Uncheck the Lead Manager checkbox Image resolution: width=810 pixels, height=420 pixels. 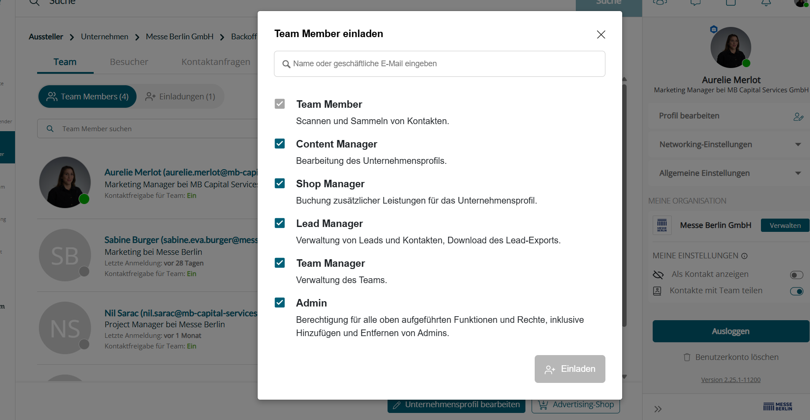pyautogui.click(x=280, y=223)
